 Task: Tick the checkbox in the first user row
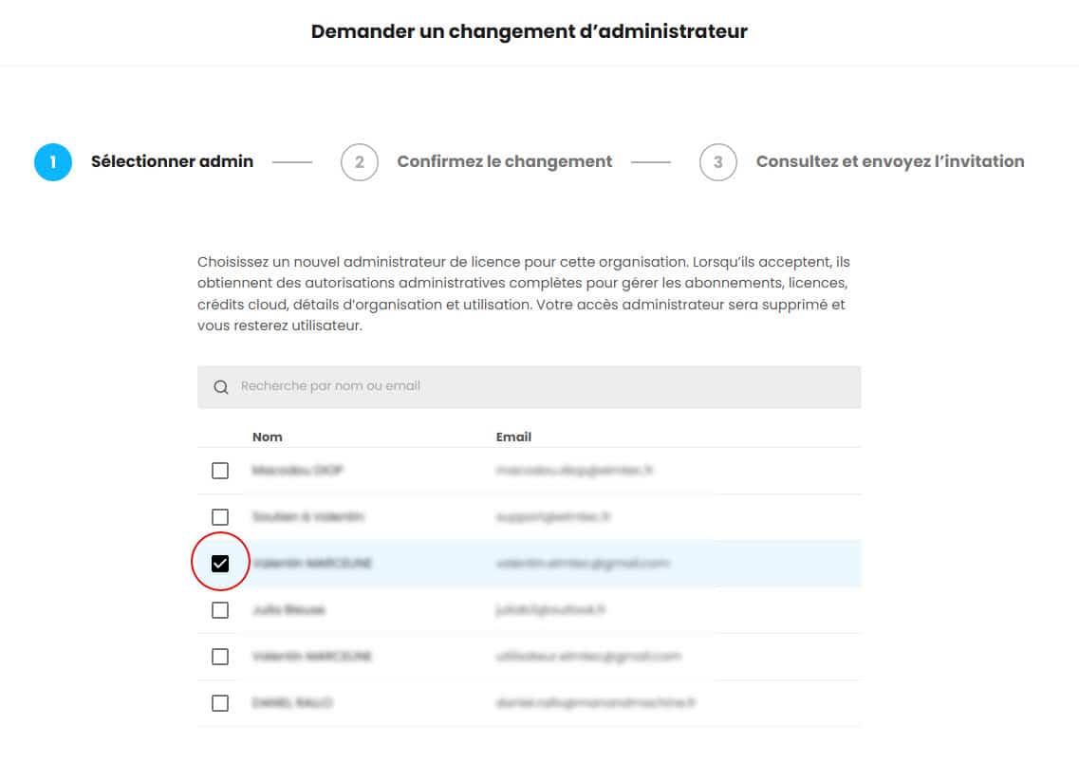[220, 471]
